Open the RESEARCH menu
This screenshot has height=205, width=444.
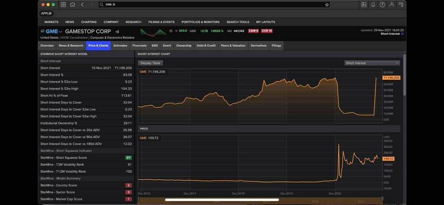[134, 22]
